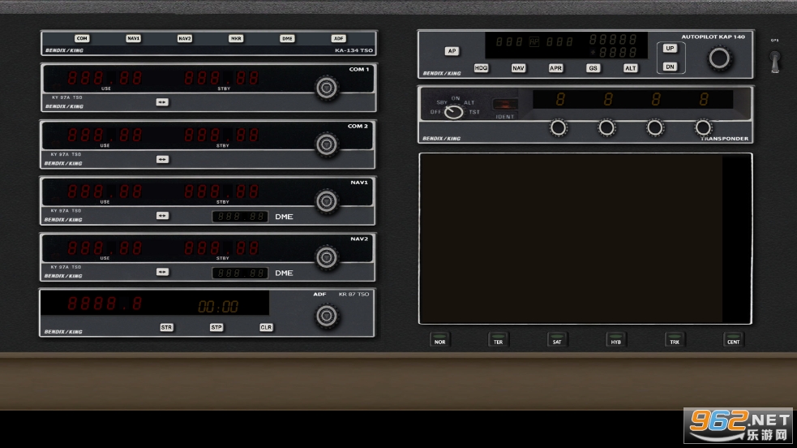Click the second transponder digit knob

(606, 128)
